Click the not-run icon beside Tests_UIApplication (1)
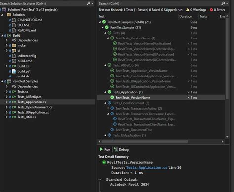The height and width of the screenshot is (192, 234). pos(109,135)
